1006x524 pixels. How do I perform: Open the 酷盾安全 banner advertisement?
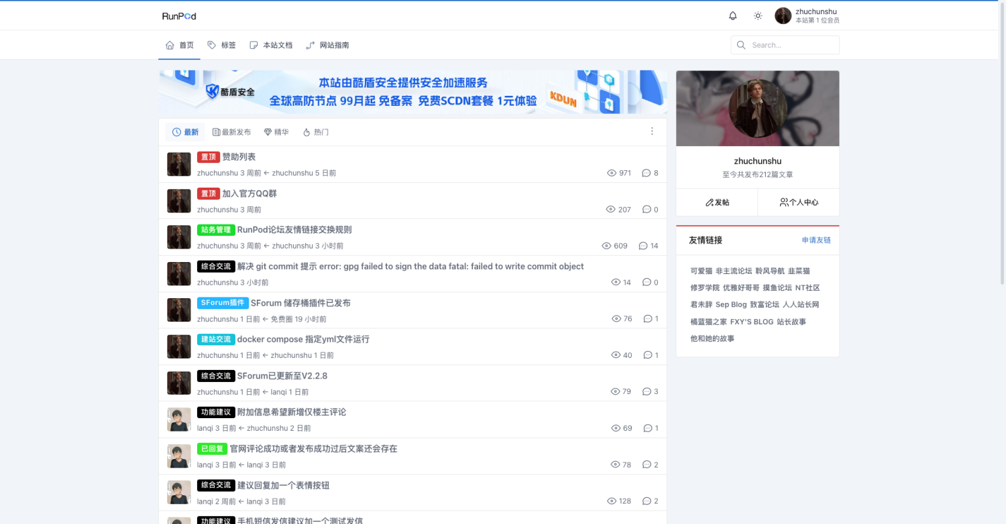point(412,92)
